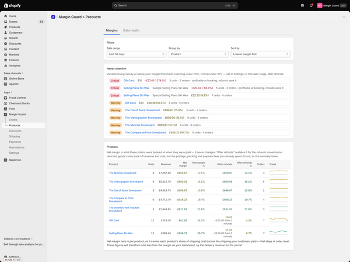
Task: Click the Markets globe icon
Action: pos(6,55)
